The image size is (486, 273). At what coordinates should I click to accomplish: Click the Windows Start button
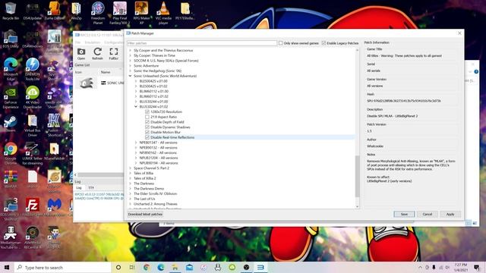pos(7,267)
